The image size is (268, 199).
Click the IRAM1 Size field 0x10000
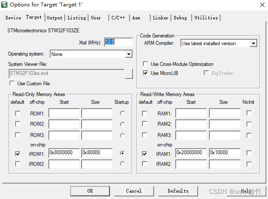pyautogui.click(x=224, y=153)
